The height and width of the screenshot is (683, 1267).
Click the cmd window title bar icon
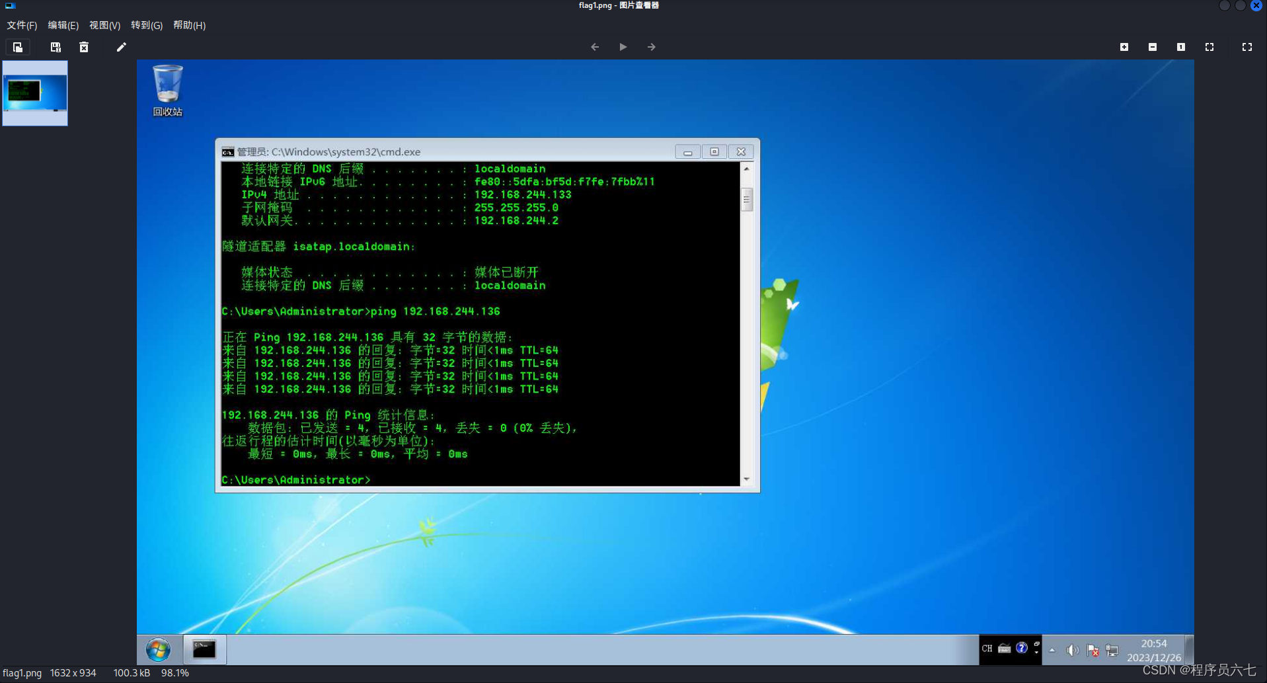coord(227,152)
